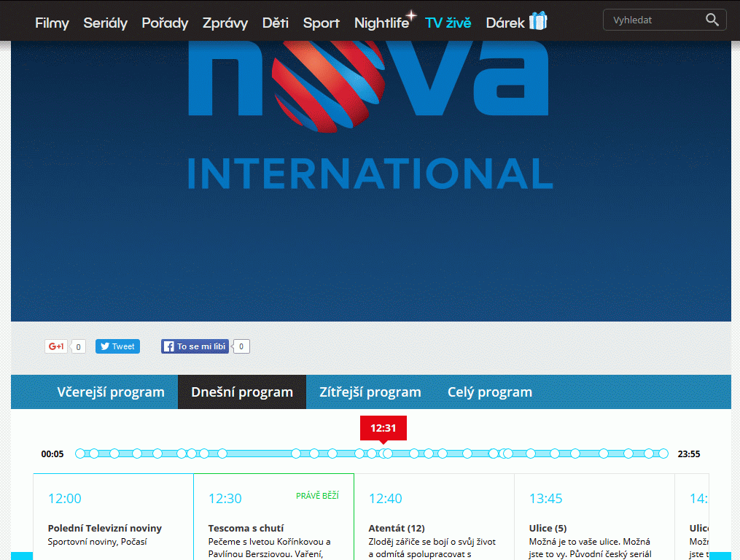Open the TV živě live page
Image resolution: width=740 pixels, height=560 pixels.
tap(448, 23)
